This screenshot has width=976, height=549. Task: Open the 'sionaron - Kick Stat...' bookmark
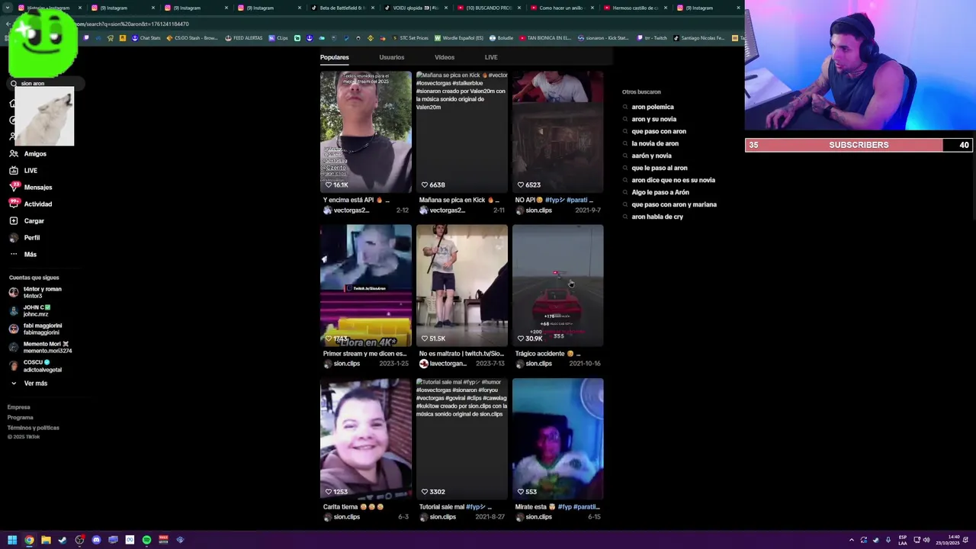tap(603, 38)
